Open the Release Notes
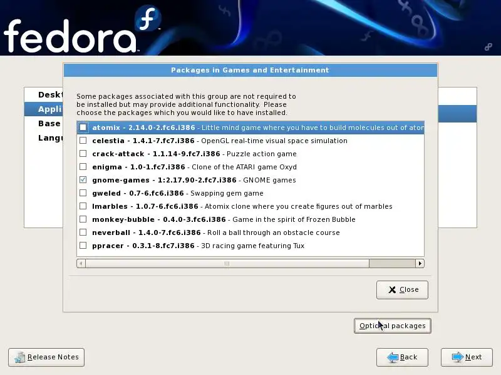Image resolution: width=501 pixels, height=375 pixels. click(x=46, y=357)
